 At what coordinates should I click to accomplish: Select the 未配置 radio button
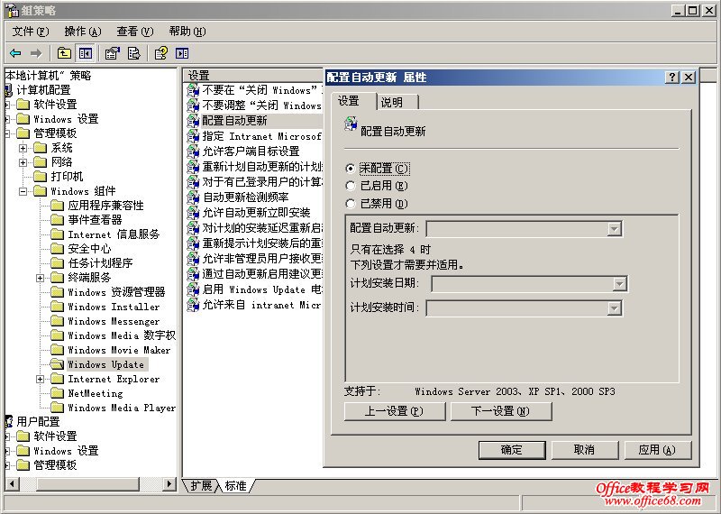coord(351,169)
